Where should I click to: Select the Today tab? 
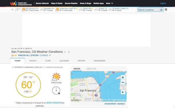[x=17, y=61]
